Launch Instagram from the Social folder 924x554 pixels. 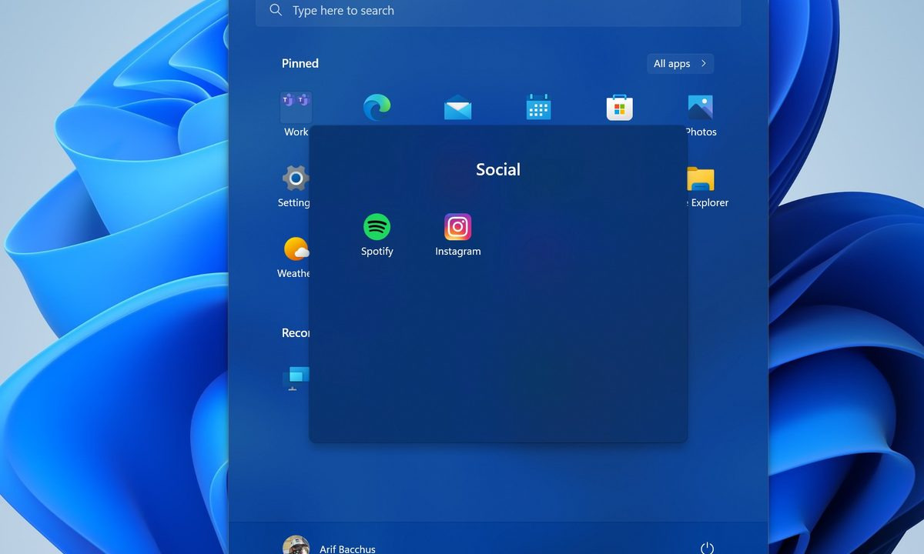tap(458, 227)
